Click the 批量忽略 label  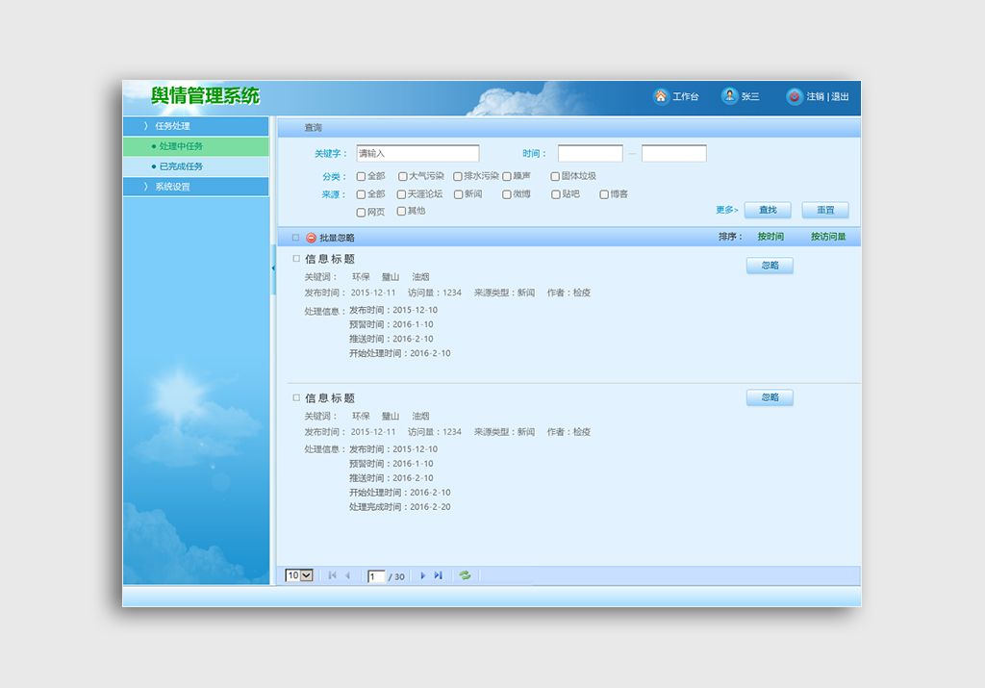pyautogui.click(x=338, y=238)
